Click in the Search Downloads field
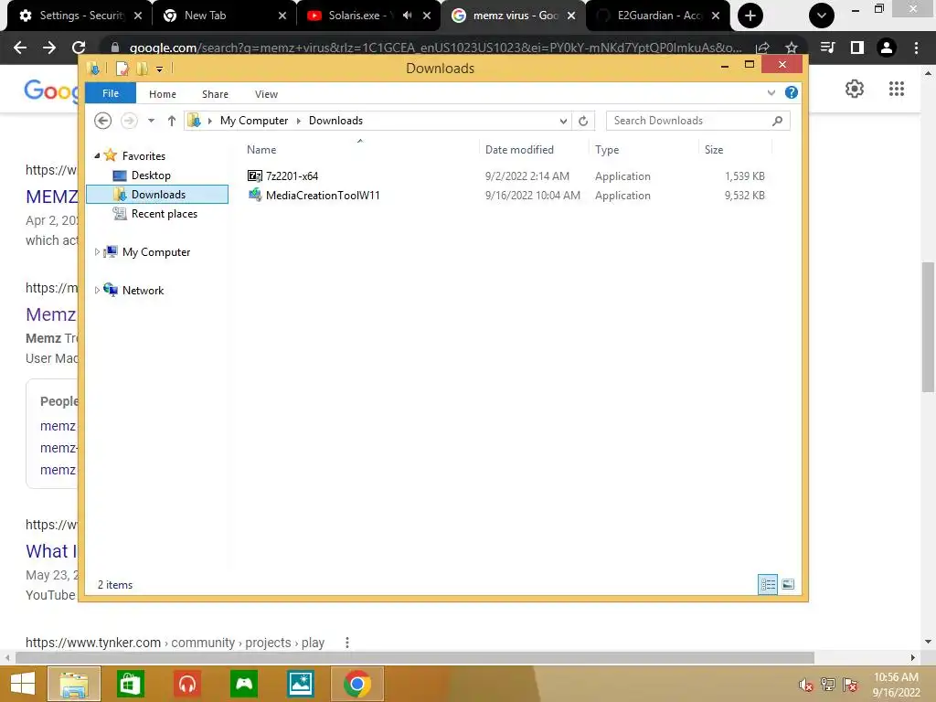 689,121
